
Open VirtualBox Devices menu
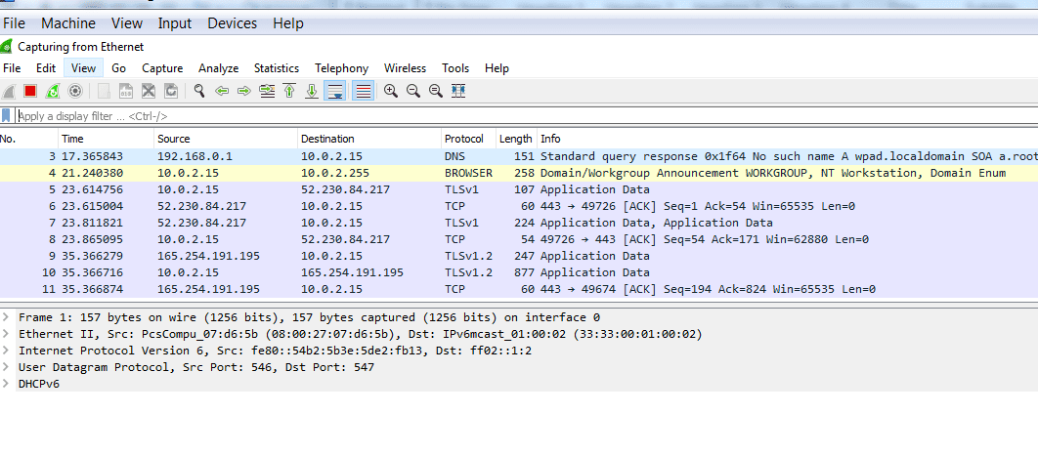pyautogui.click(x=233, y=23)
